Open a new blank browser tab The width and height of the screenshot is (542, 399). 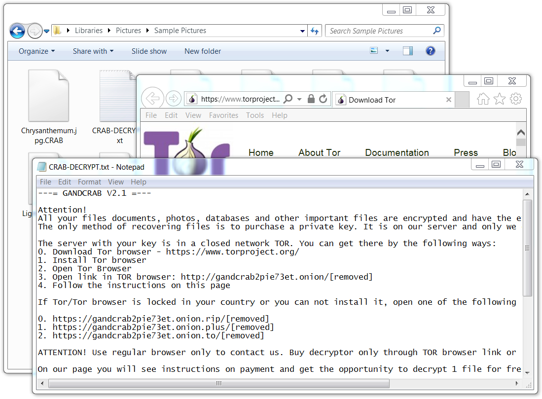462,100
